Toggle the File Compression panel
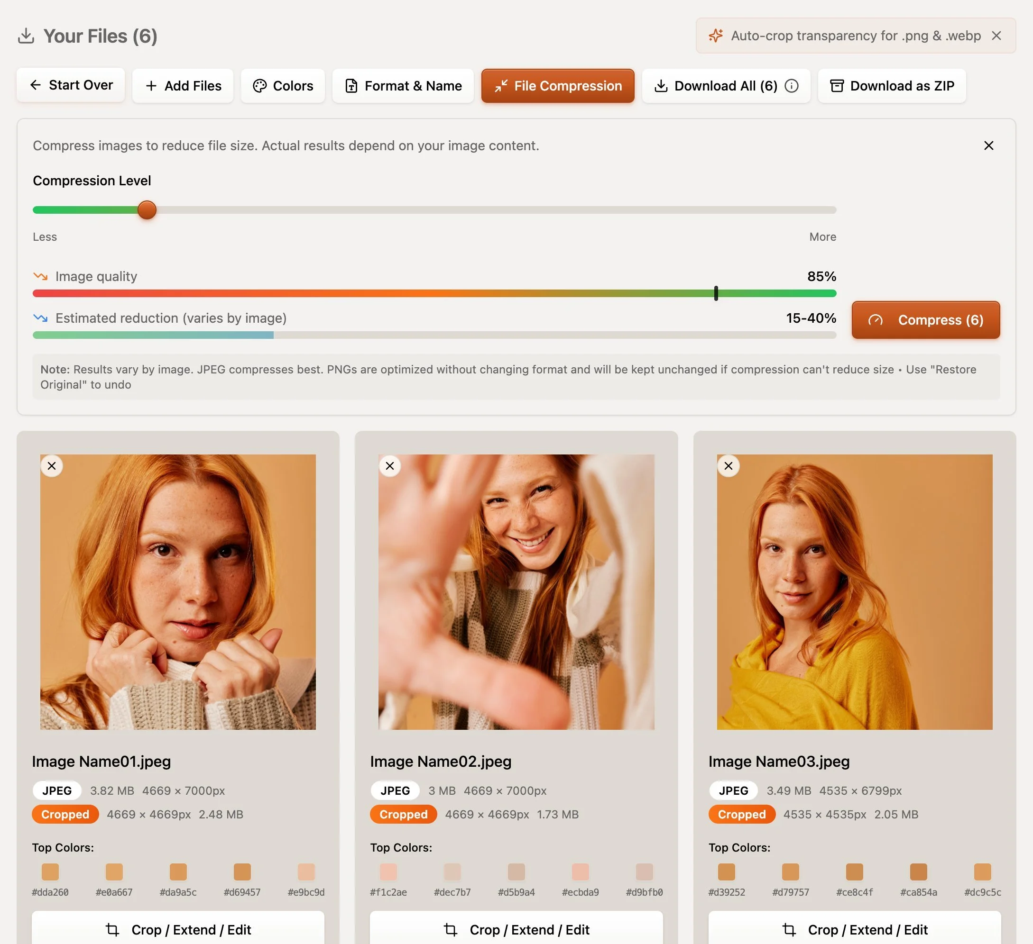Viewport: 1033px width, 944px height. pos(557,85)
